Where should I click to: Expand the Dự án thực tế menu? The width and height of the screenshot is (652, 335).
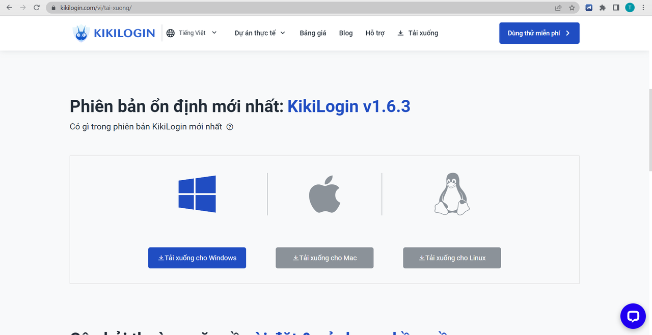(x=260, y=33)
